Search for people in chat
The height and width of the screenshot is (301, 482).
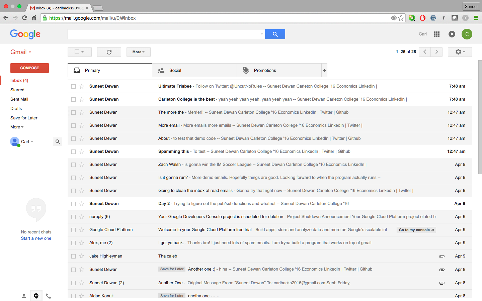point(58,142)
